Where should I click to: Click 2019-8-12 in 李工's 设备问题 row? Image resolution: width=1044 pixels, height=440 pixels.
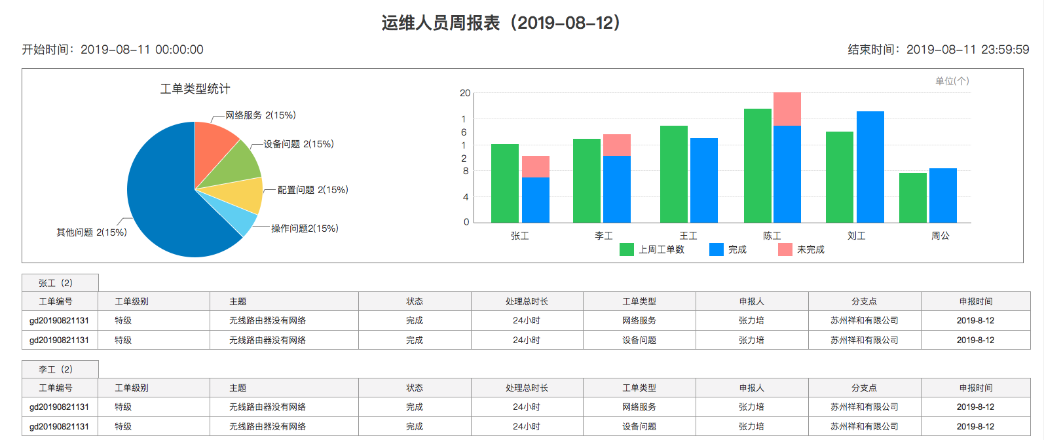point(975,427)
